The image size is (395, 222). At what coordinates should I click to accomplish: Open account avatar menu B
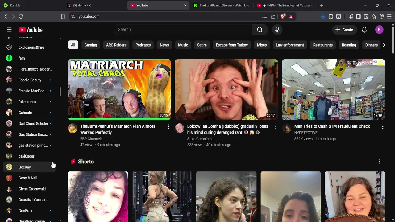(x=379, y=30)
